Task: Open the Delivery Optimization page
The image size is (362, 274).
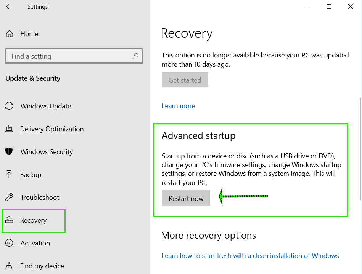Action: point(52,129)
